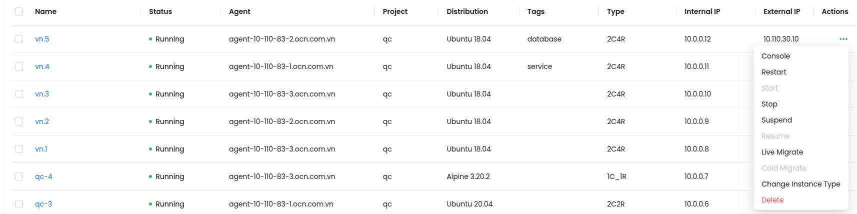Open the vn.5 instance link

point(42,39)
